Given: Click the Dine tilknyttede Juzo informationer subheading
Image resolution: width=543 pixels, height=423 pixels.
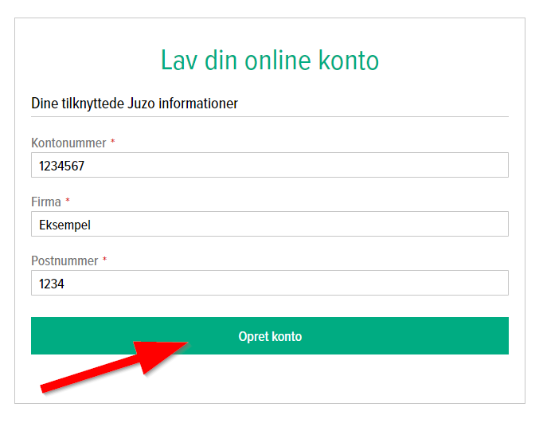Looking at the screenshot, I should [x=135, y=104].
